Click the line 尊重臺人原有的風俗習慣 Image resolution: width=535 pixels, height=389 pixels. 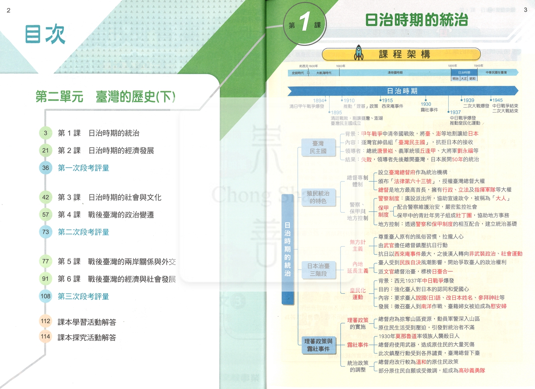point(421,236)
